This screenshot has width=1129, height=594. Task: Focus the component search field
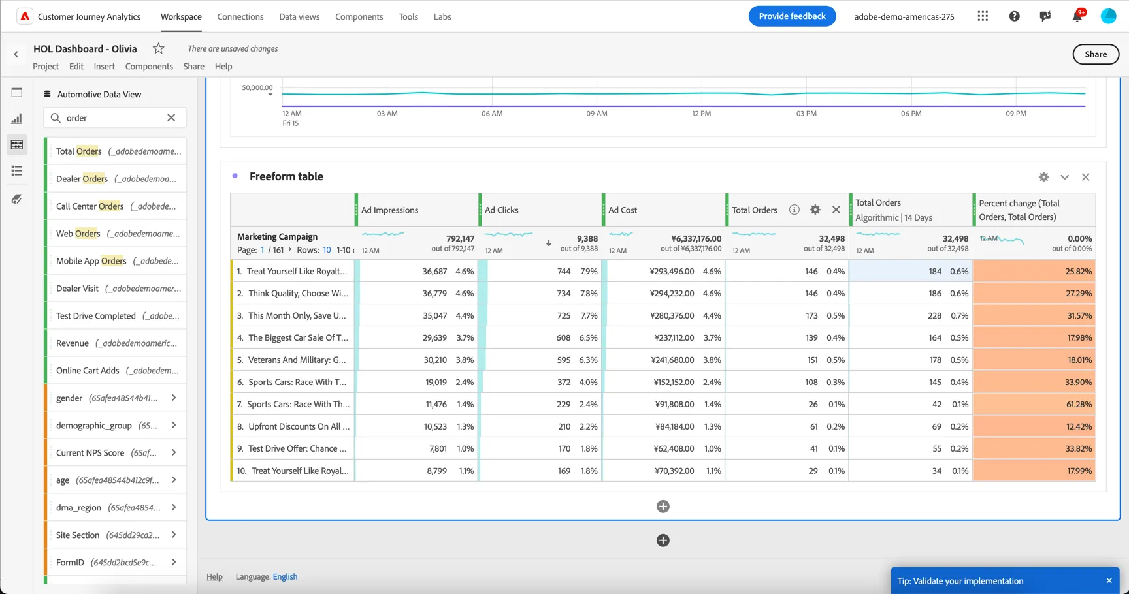coord(115,118)
